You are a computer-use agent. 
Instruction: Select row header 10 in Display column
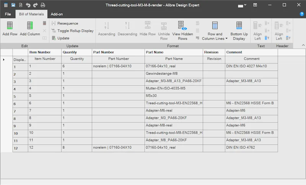[x=20, y=133]
